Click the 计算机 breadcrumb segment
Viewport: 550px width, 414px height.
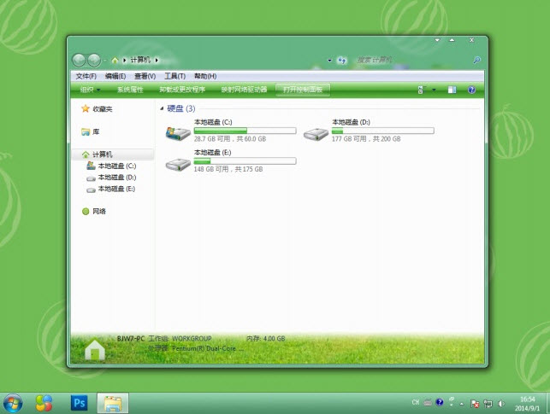coord(140,61)
